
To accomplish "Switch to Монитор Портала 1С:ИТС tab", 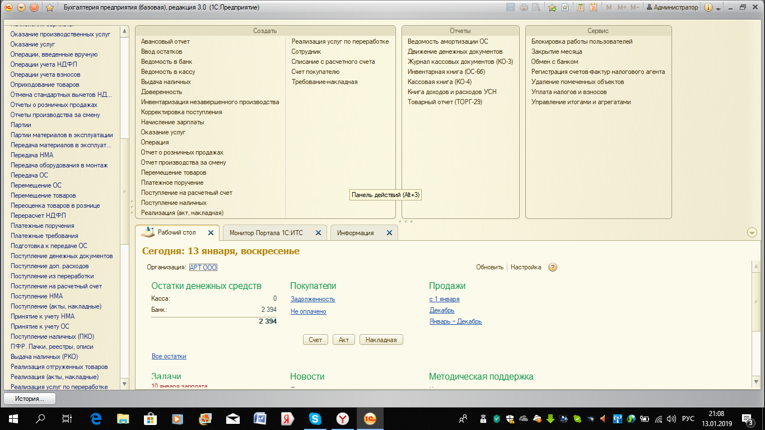I will 267,233.
